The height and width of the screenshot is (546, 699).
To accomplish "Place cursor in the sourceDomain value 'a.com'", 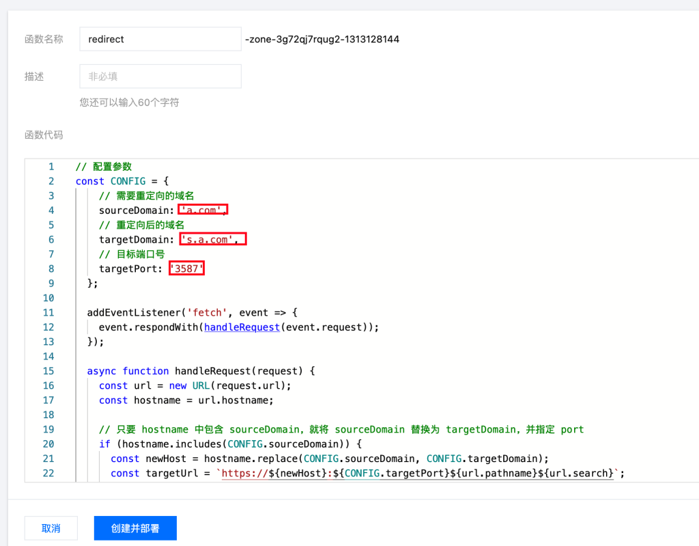I will [x=202, y=210].
